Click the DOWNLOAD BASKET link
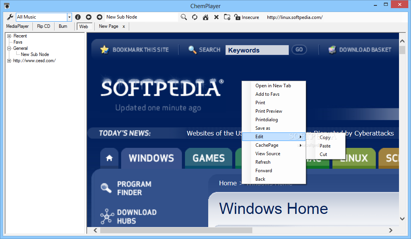This screenshot has width=411, height=239. [x=365, y=50]
